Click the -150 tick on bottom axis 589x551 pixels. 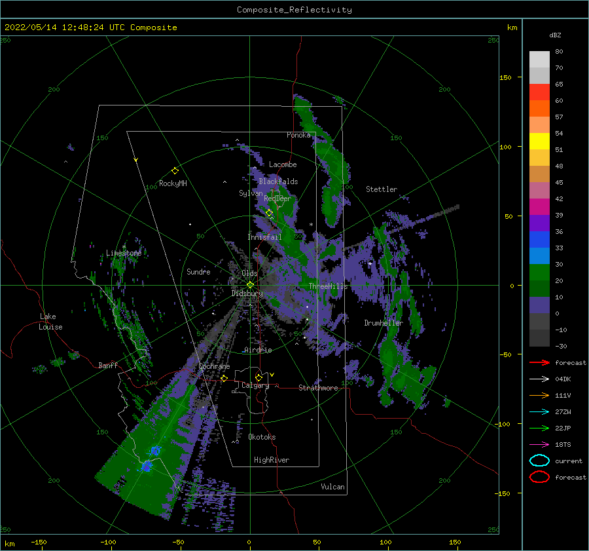39,542
